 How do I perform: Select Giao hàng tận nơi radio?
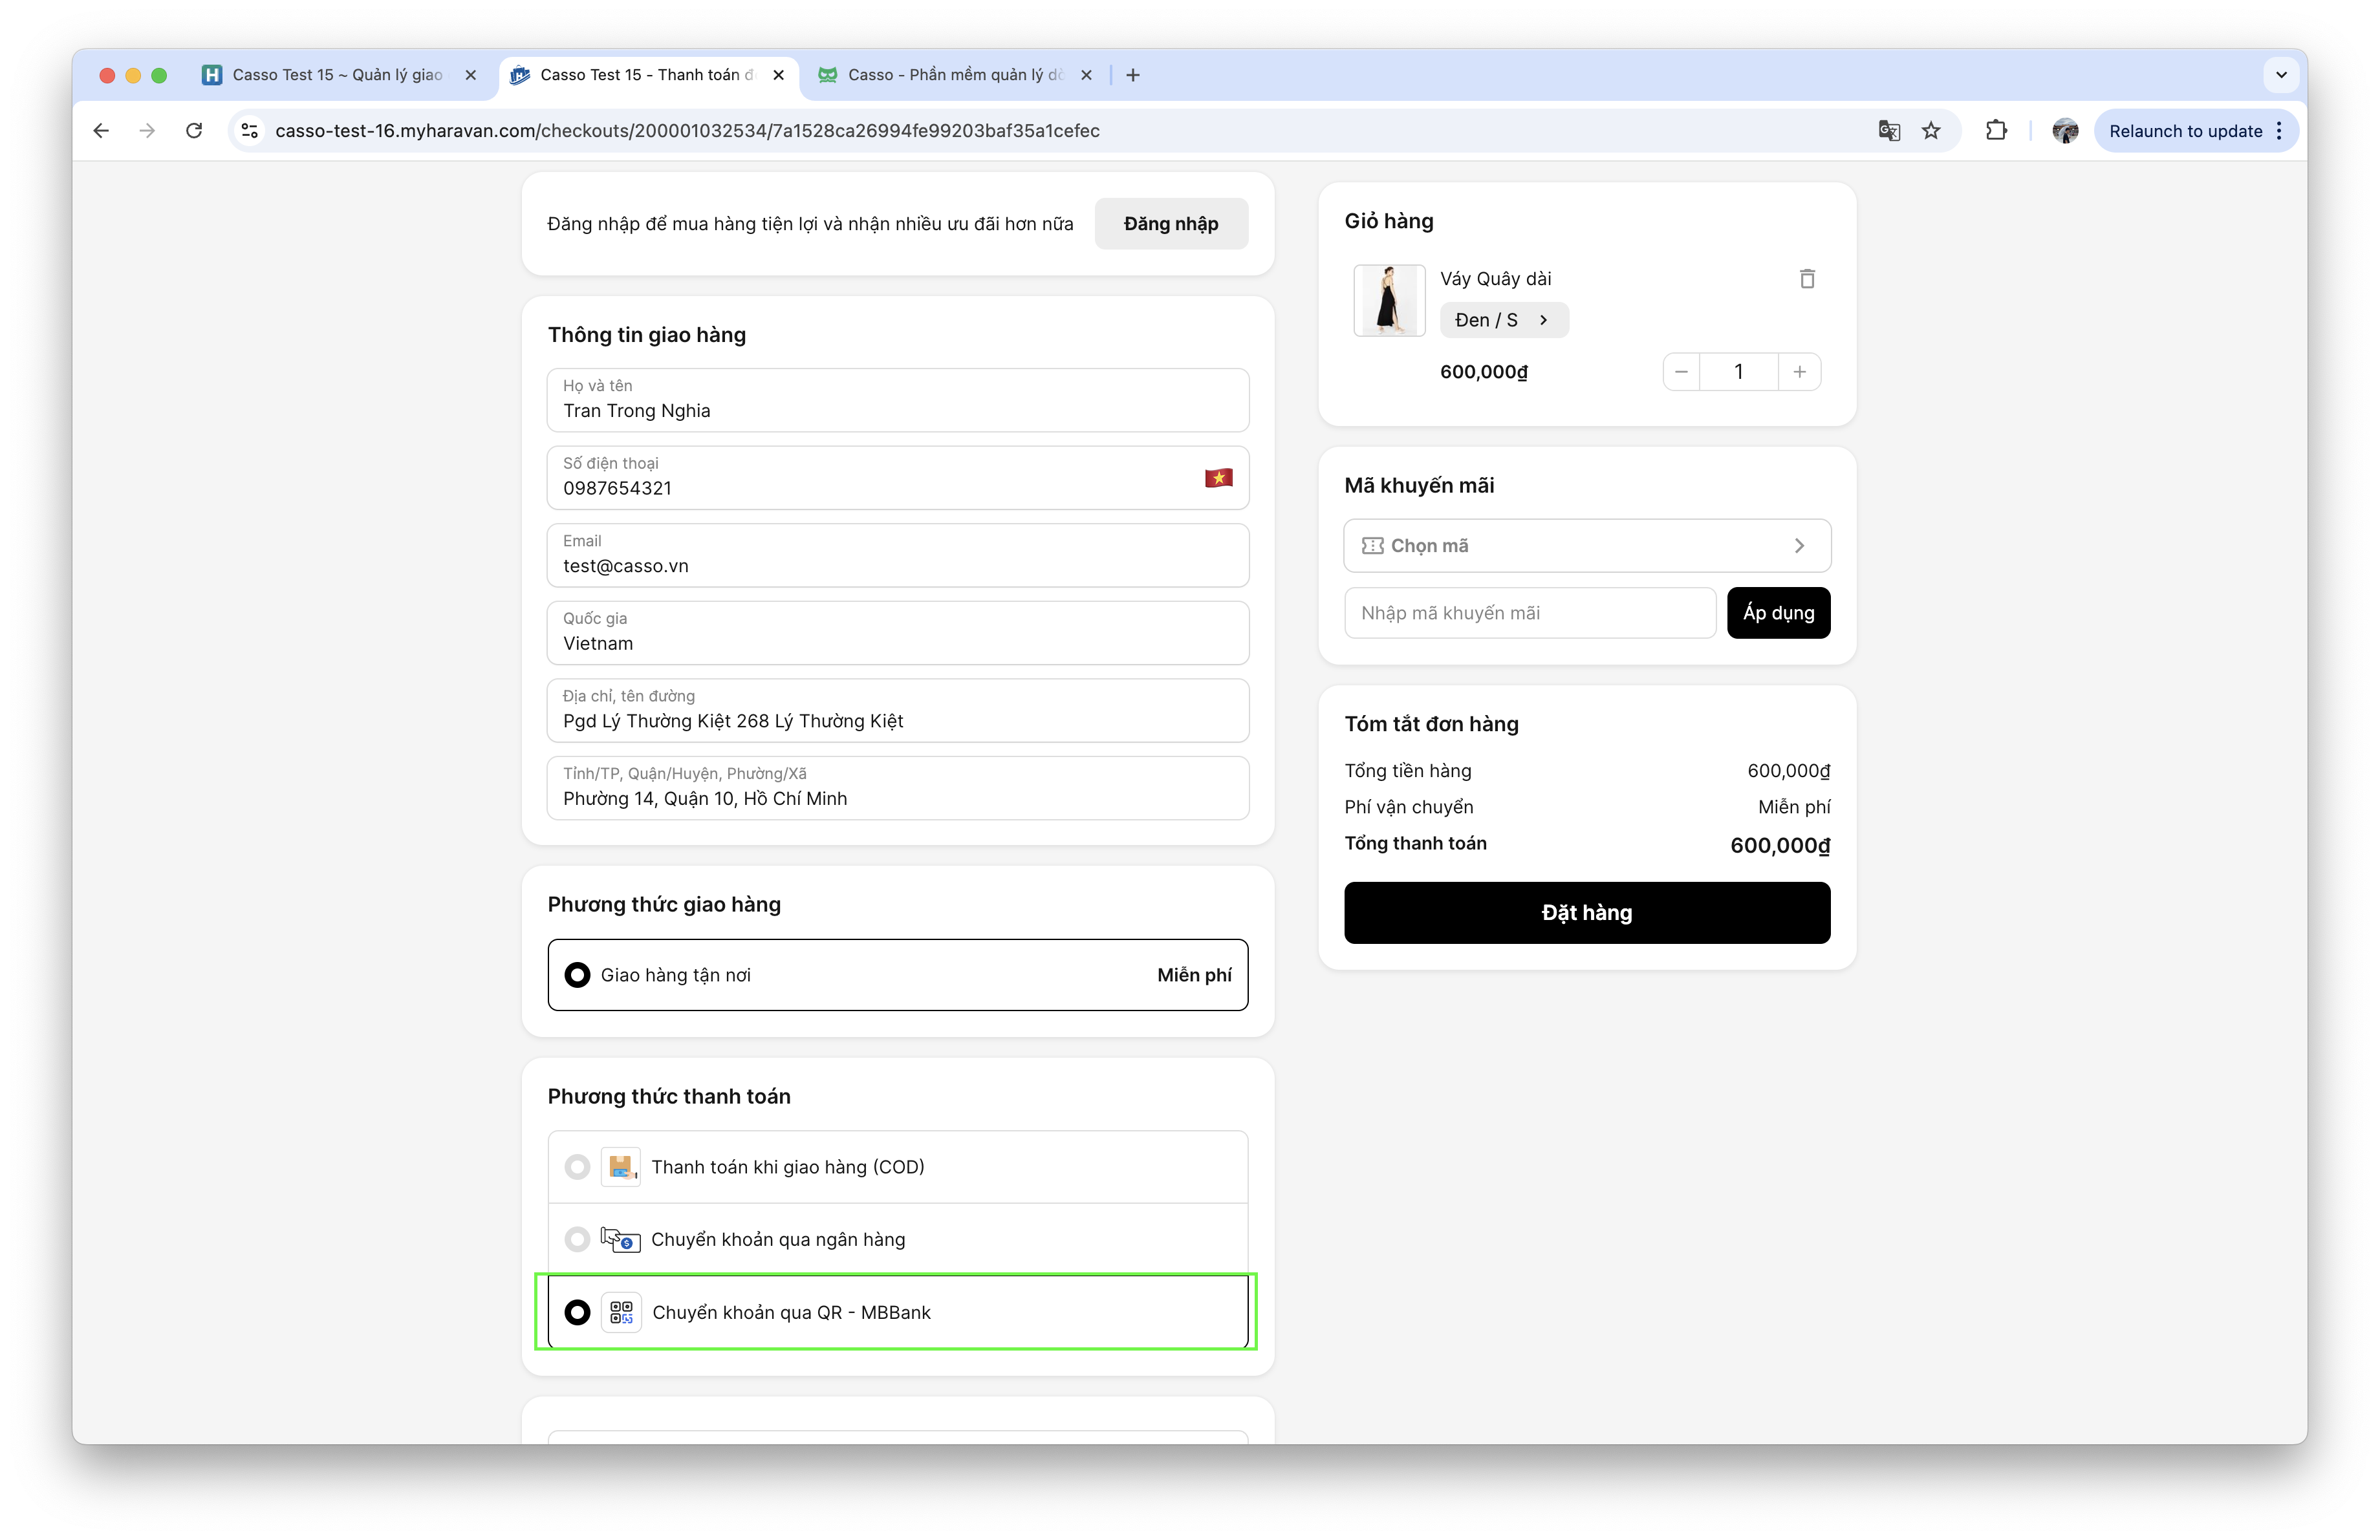pyautogui.click(x=577, y=974)
